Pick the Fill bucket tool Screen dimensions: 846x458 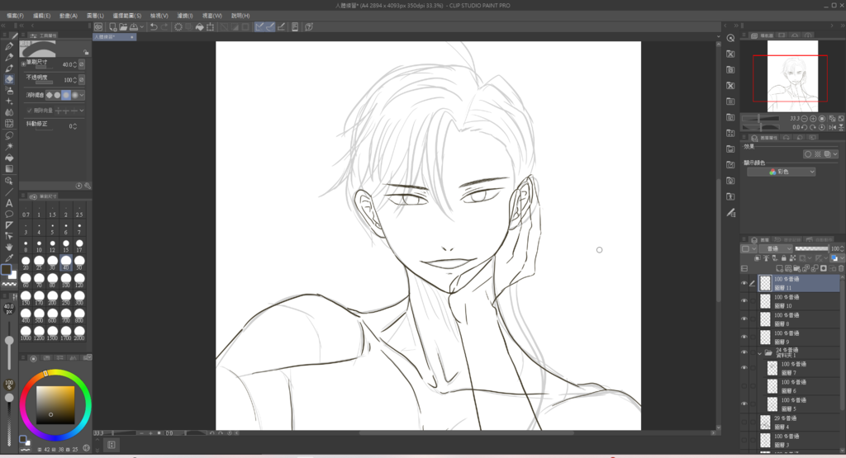(9, 157)
